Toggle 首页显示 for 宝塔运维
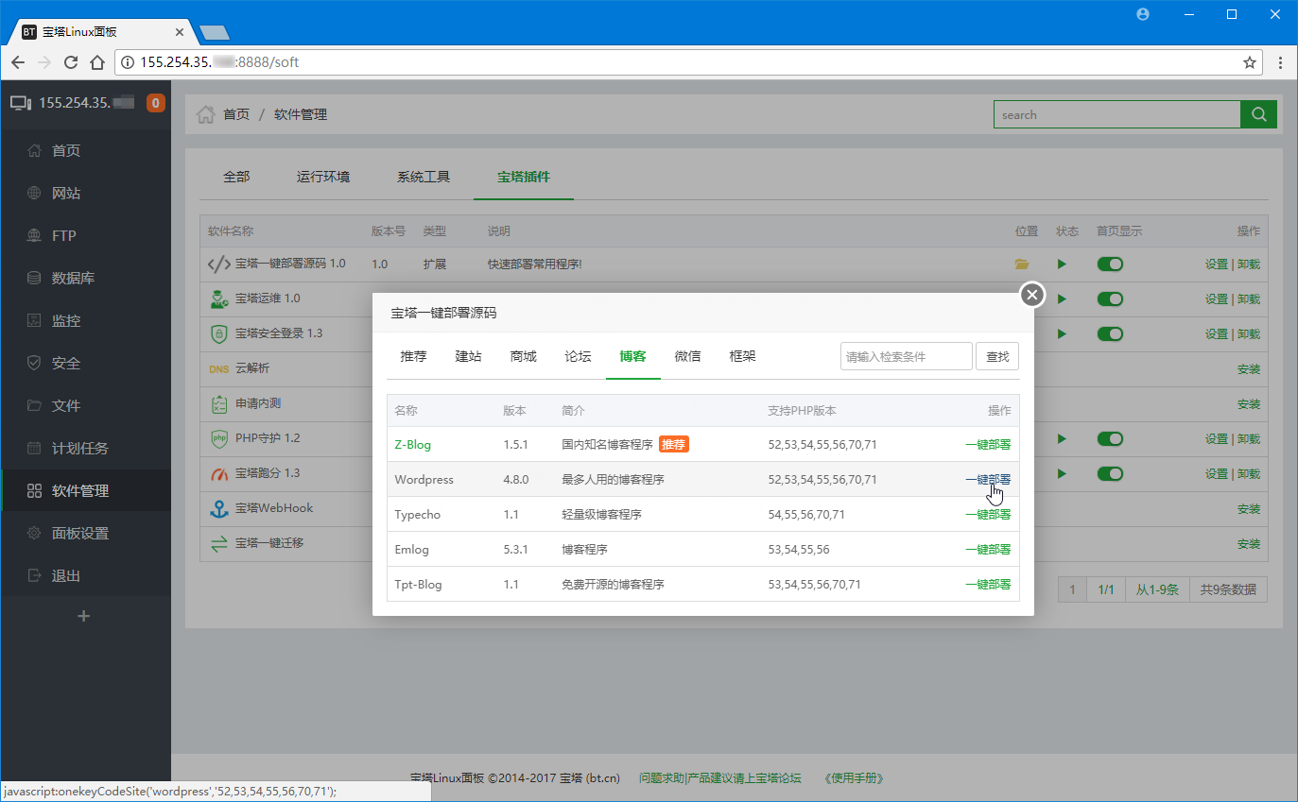This screenshot has width=1298, height=802. [1110, 299]
